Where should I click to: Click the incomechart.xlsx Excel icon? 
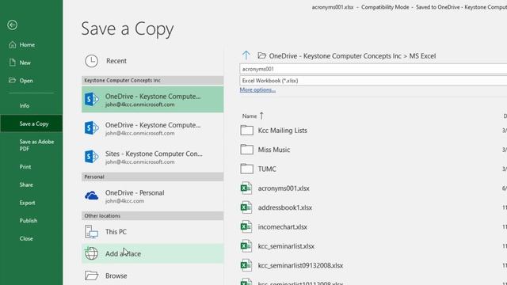click(x=246, y=227)
